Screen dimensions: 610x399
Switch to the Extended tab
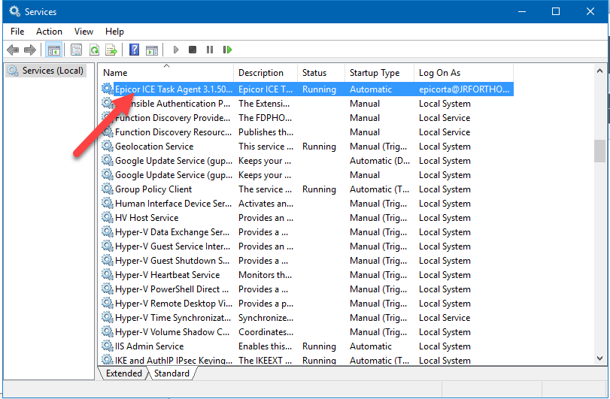tap(123, 373)
